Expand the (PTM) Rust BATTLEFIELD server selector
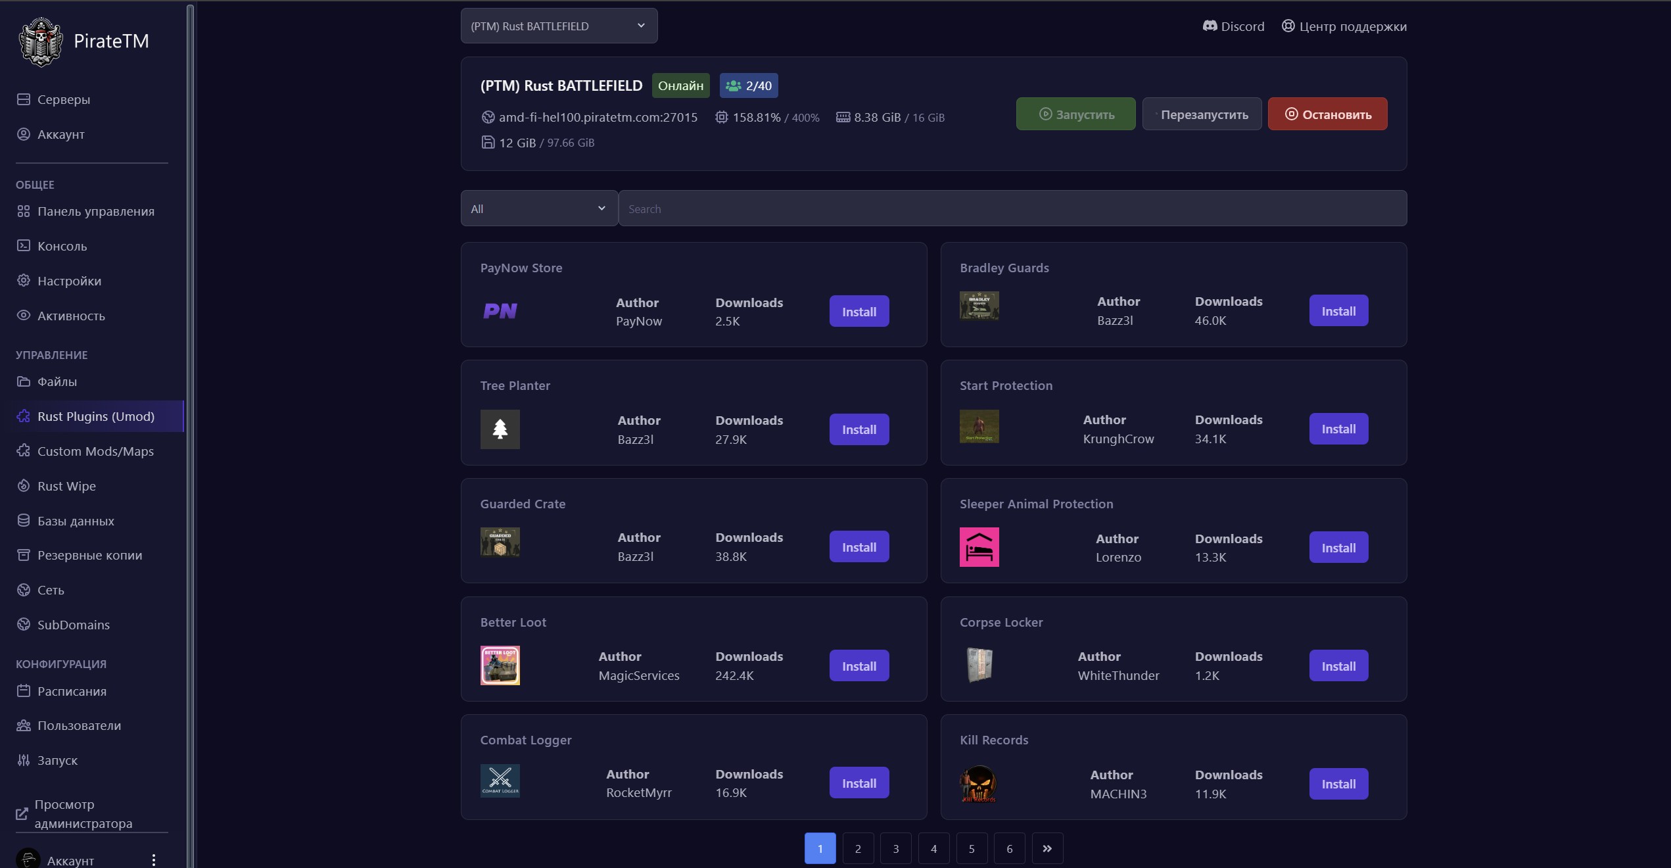The height and width of the screenshot is (868, 1671). tap(559, 26)
